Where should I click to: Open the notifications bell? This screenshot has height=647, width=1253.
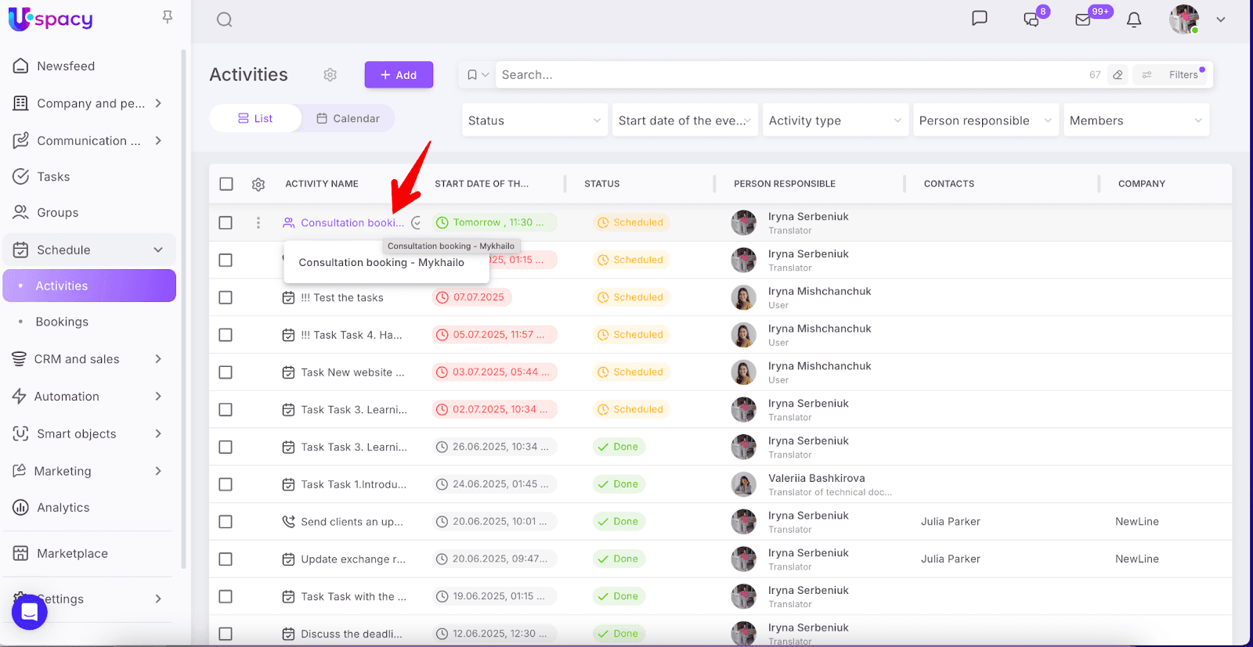coord(1133,20)
